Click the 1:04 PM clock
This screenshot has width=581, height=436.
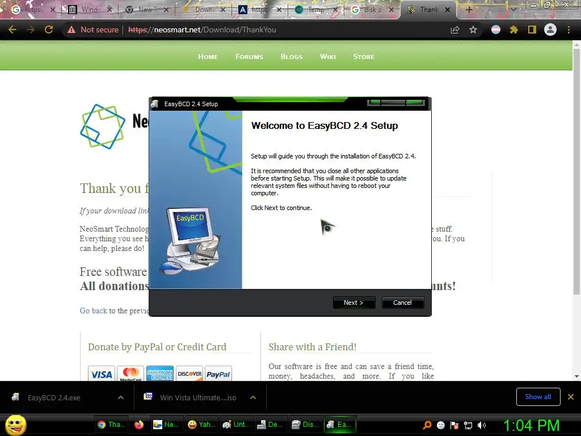(531, 425)
